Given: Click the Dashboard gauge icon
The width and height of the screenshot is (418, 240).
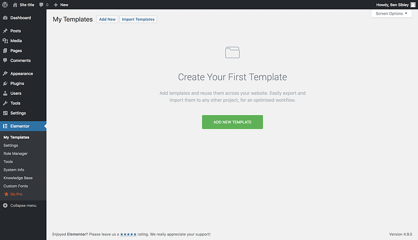Looking at the screenshot, I should click(x=5, y=18).
